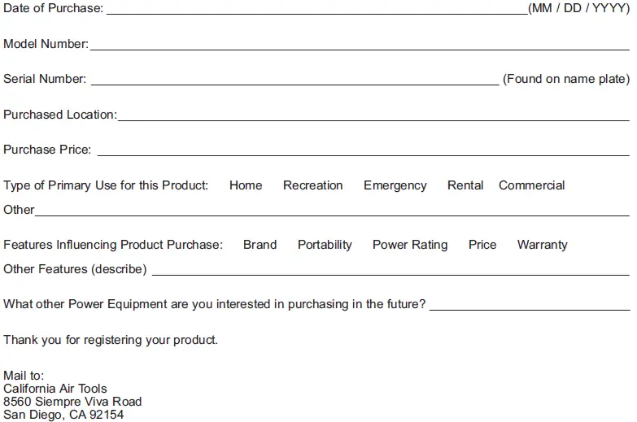Choose Power Rating feature option
637x422 pixels.
click(410, 245)
